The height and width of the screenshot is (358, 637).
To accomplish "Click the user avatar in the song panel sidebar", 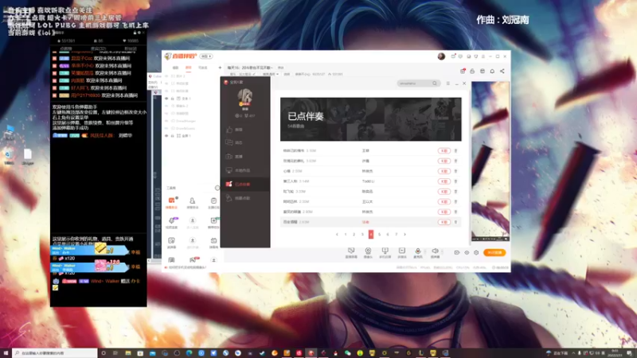I will pyautogui.click(x=245, y=96).
